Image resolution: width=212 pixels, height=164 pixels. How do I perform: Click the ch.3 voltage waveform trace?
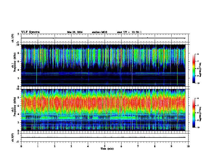tap(103, 137)
